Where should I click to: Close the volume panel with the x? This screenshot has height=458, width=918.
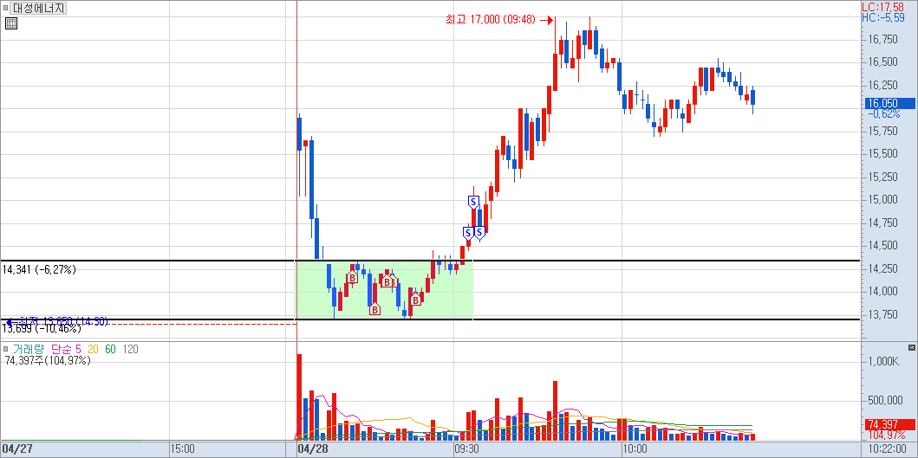click(912, 348)
